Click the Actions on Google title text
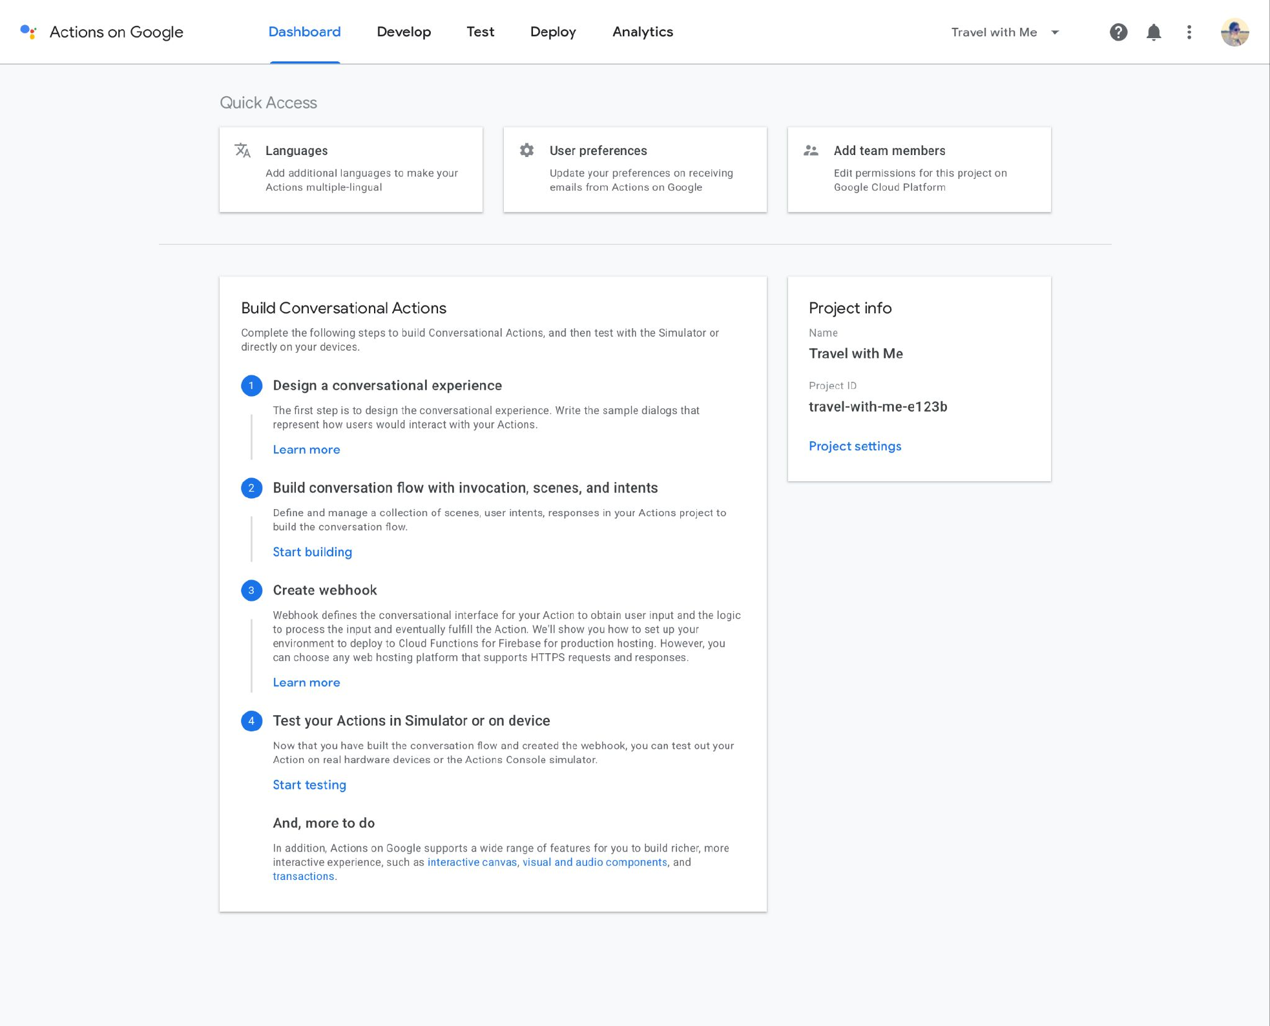This screenshot has width=1270, height=1026. pyautogui.click(x=116, y=32)
